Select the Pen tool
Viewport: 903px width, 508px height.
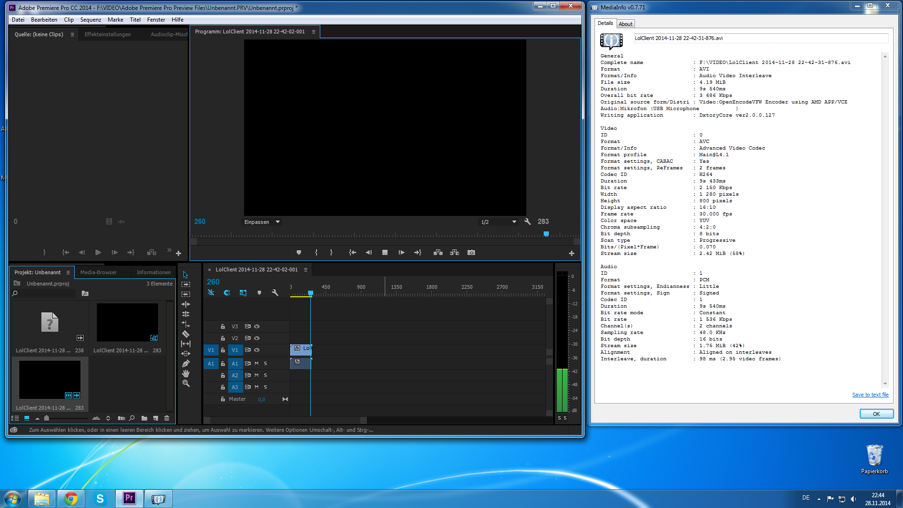[x=186, y=364]
